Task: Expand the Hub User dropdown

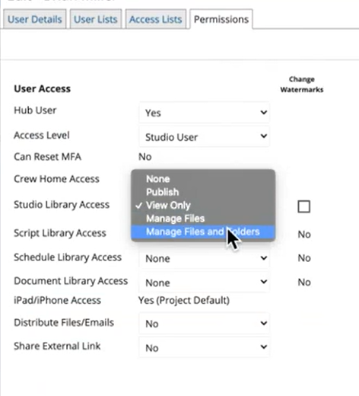Action: point(204,113)
